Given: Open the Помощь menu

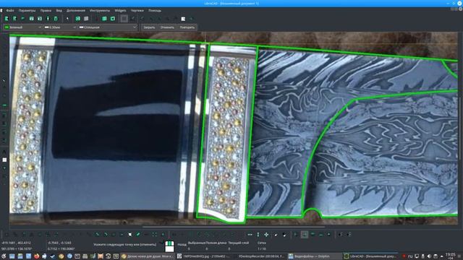Looking at the screenshot, I should tap(155, 10).
